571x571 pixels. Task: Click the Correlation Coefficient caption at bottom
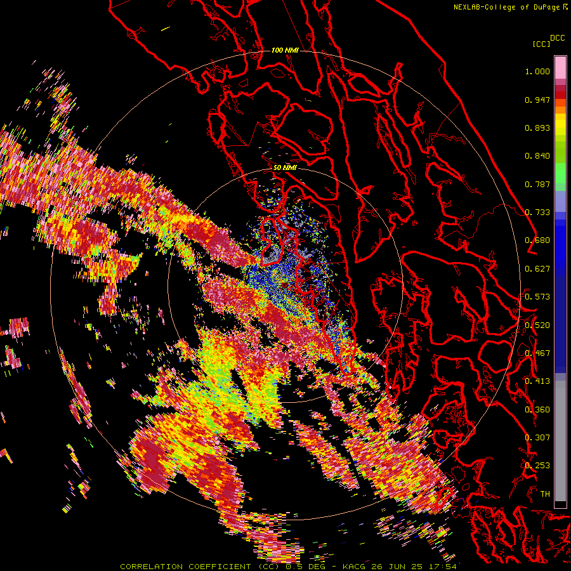tap(288, 567)
